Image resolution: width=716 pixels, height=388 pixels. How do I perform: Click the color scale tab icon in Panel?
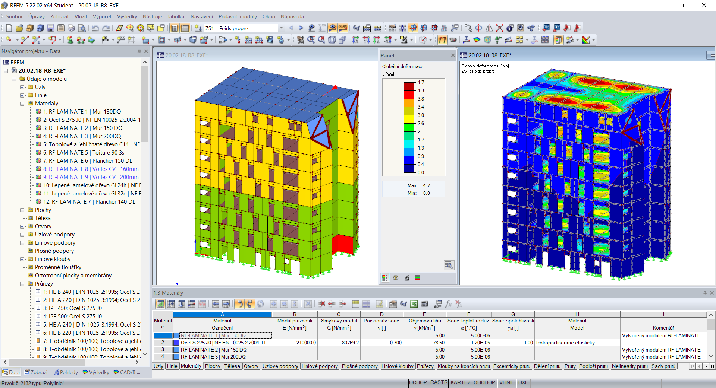pyautogui.click(x=385, y=278)
